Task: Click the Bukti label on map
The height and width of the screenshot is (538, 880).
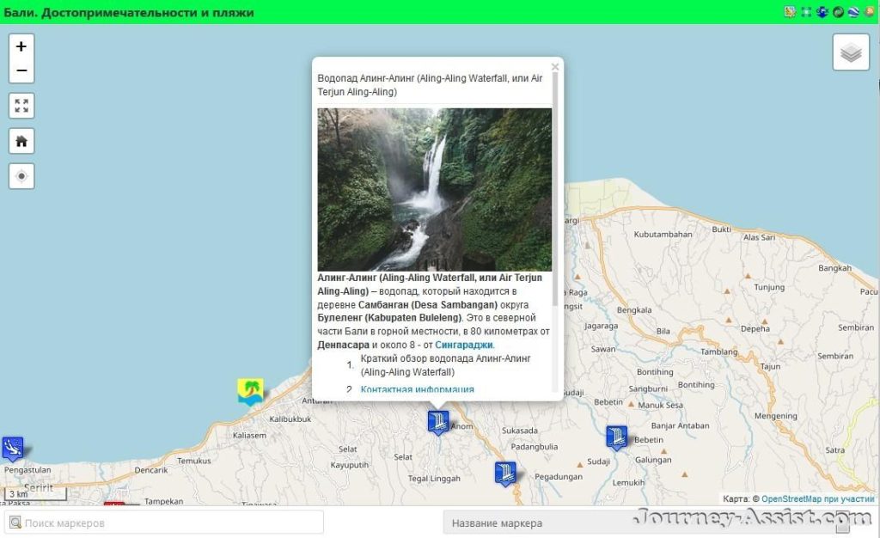Action: tap(721, 229)
